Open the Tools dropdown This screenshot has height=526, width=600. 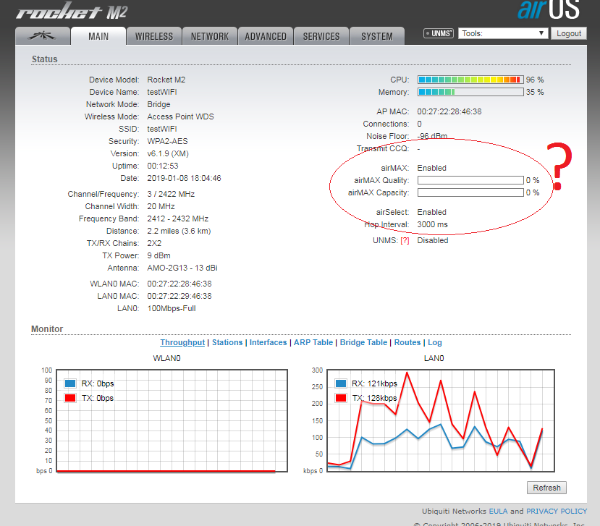(x=503, y=33)
